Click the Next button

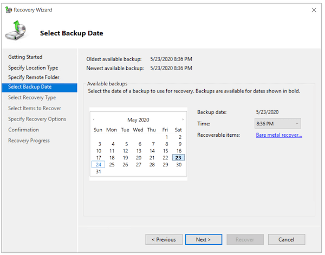pos(204,239)
